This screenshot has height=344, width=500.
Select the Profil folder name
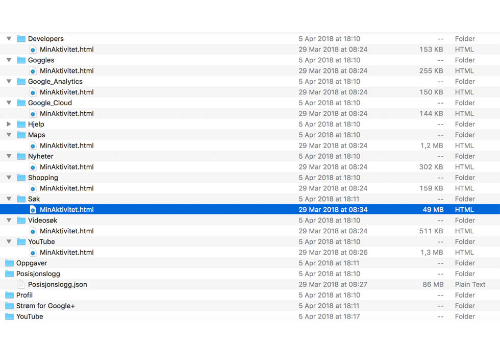click(x=24, y=295)
